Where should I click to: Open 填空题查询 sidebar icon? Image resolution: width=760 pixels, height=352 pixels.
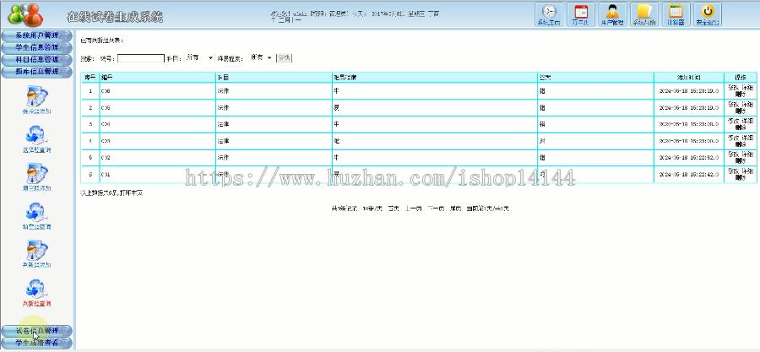37,216
